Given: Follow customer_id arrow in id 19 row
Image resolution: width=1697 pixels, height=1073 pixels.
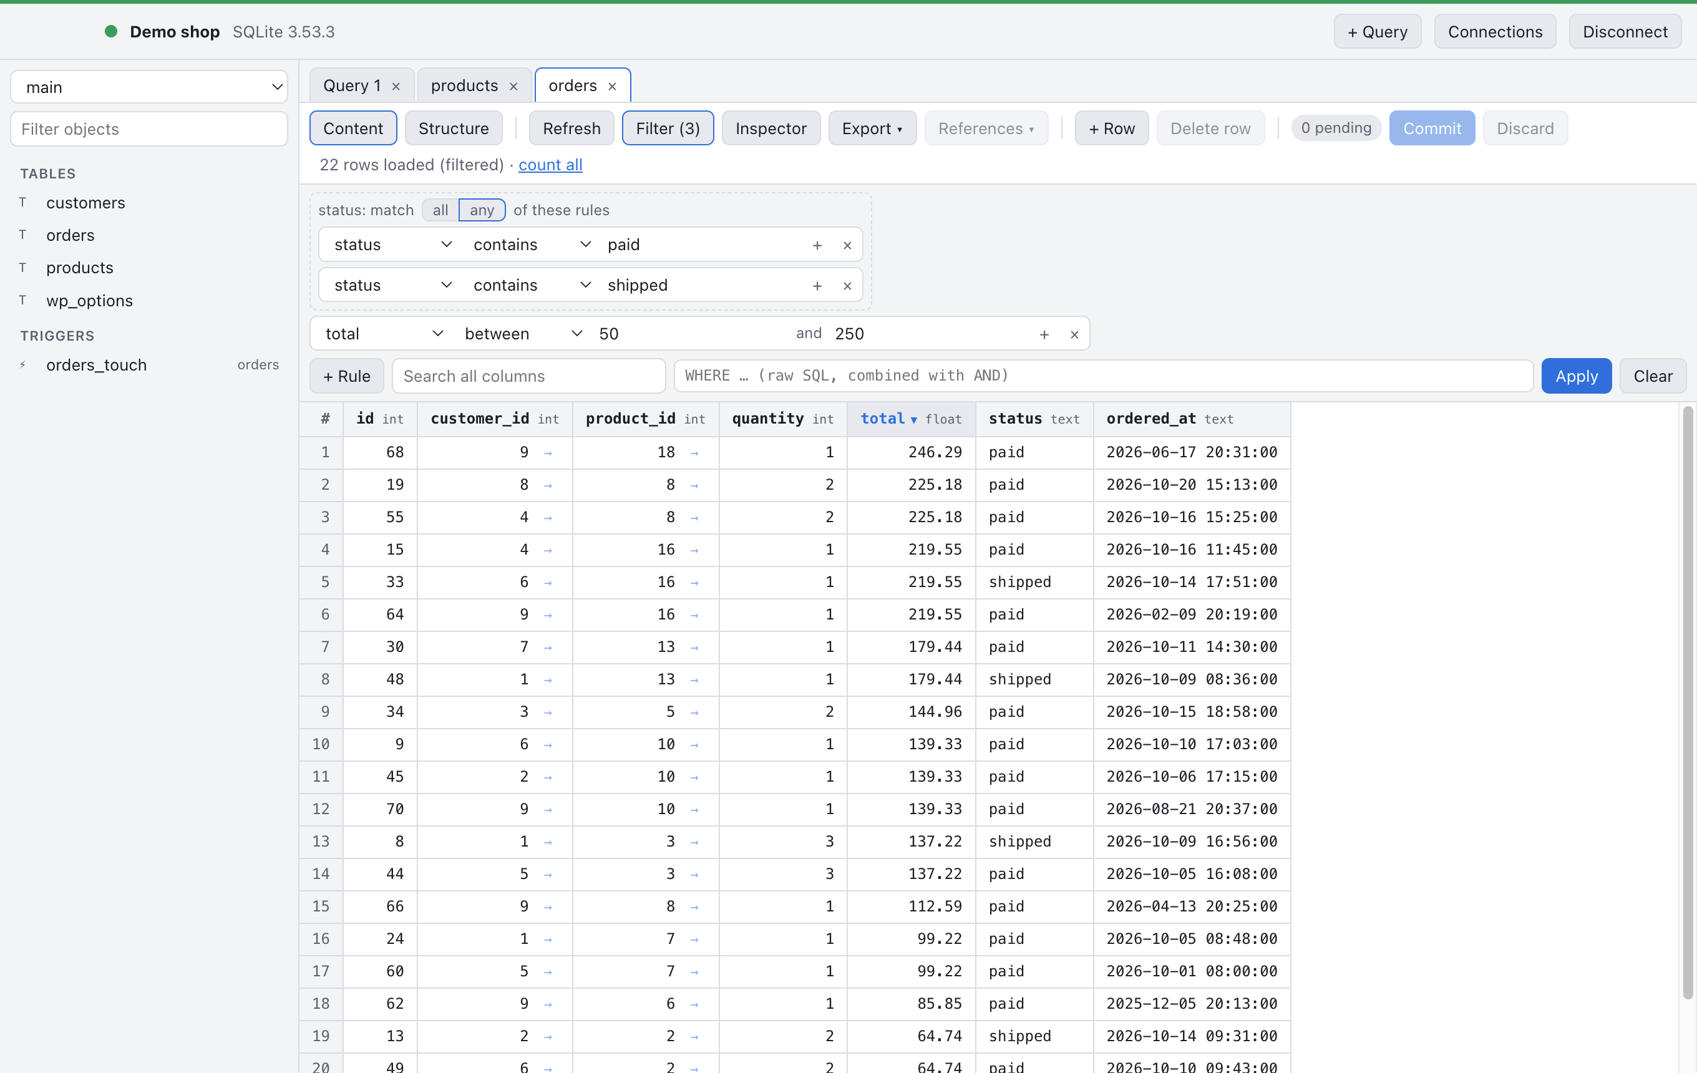Looking at the screenshot, I should click(x=548, y=485).
